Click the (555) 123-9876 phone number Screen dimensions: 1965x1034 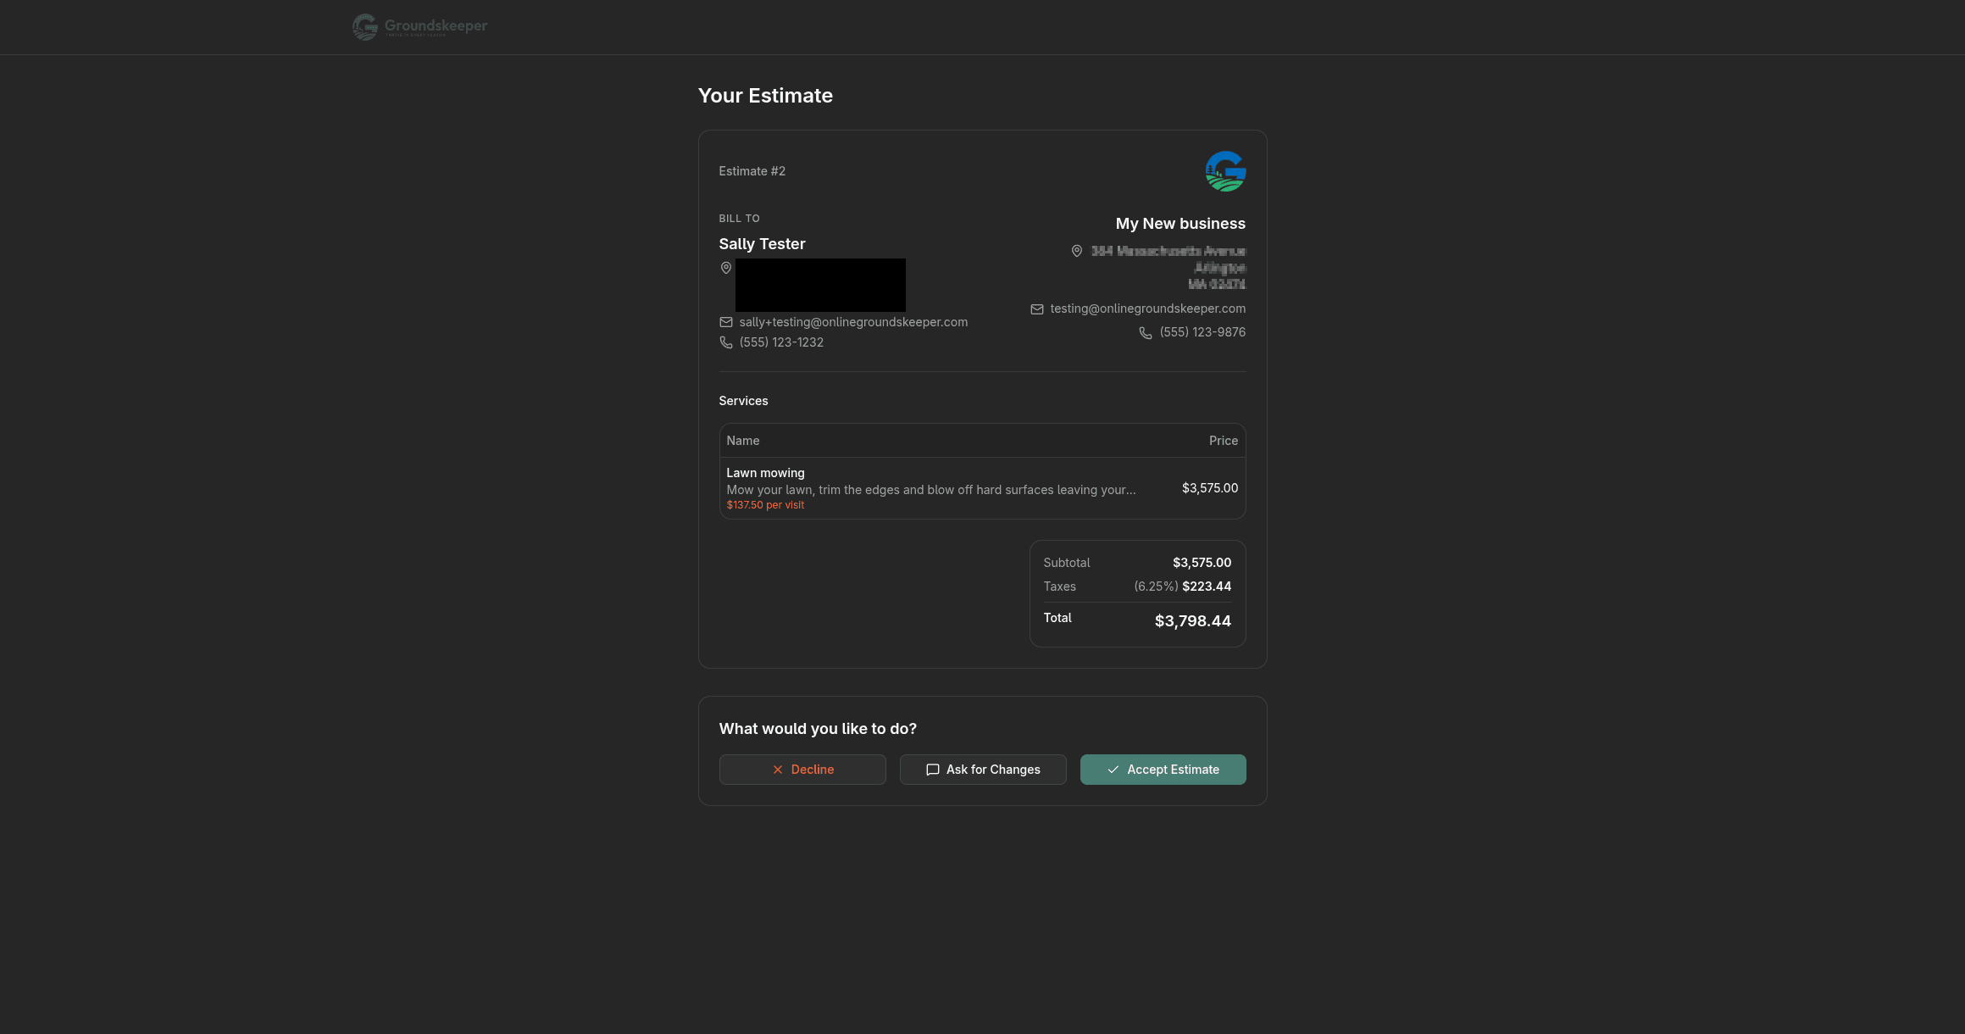pos(1202,332)
